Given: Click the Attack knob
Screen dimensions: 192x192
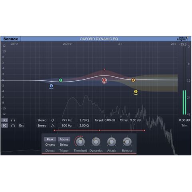Looking at the screenshot, I should tap(112, 142).
